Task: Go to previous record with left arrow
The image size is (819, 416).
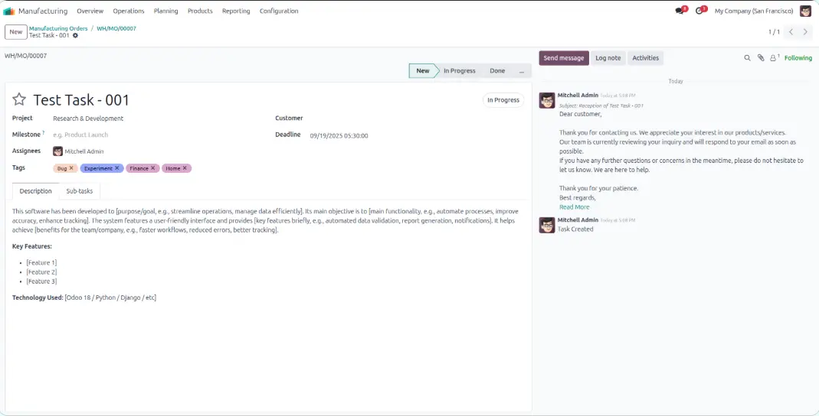Action: coord(791,32)
